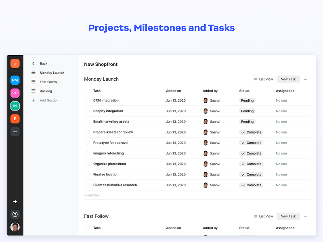Select the green M workspace icon

(15, 106)
